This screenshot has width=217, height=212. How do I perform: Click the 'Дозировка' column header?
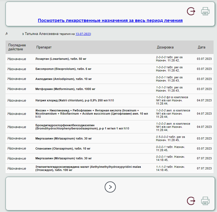[165, 47]
